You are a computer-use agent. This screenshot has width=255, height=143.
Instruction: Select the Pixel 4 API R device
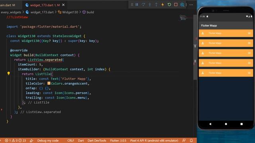154,141
